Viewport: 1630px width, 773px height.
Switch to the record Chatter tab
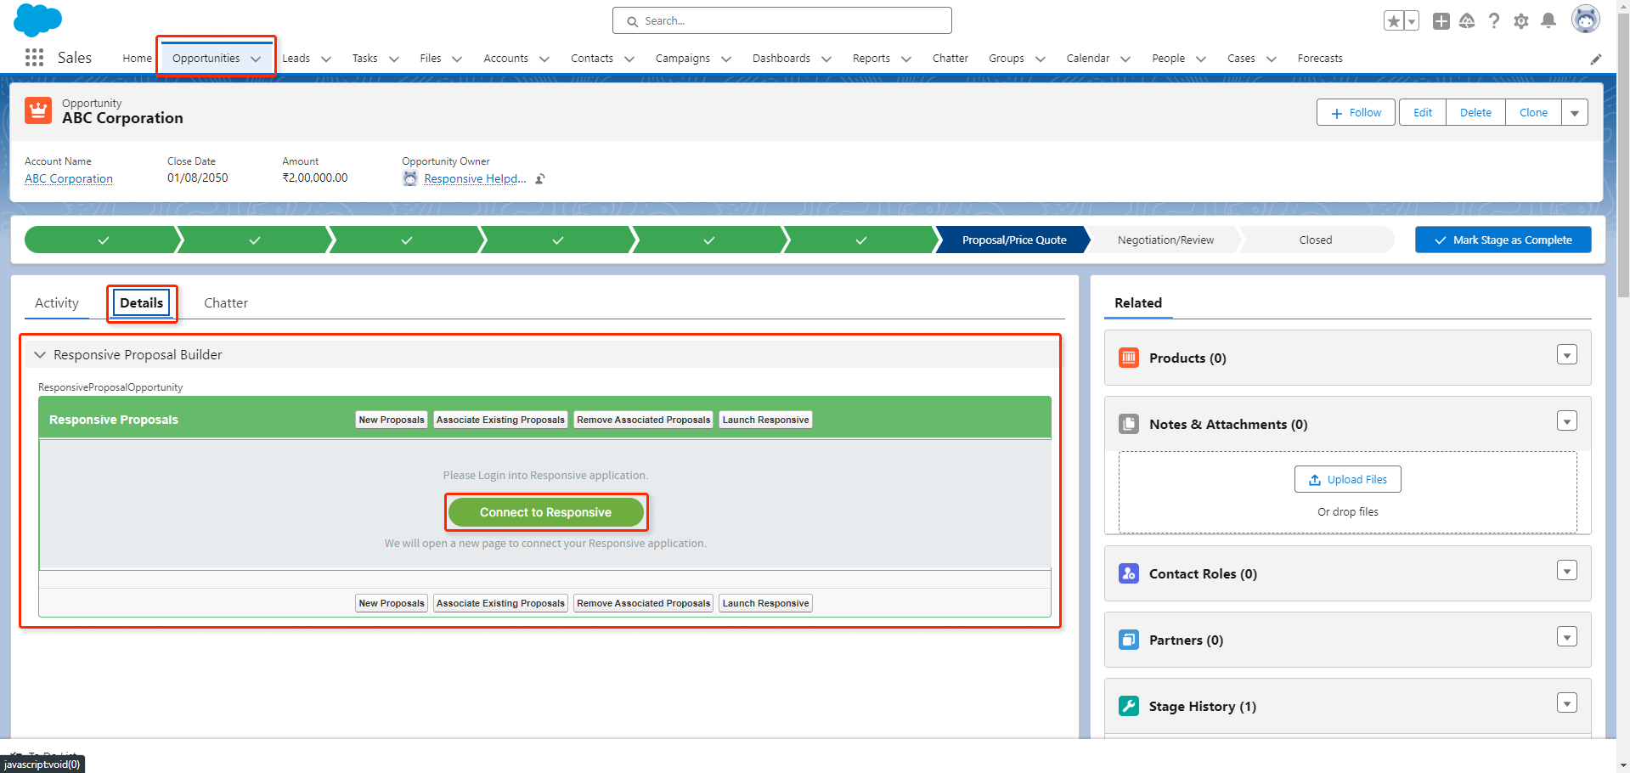(226, 303)
